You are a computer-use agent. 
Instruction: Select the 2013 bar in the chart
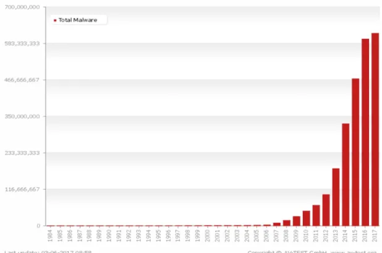[x=336, y=197]
